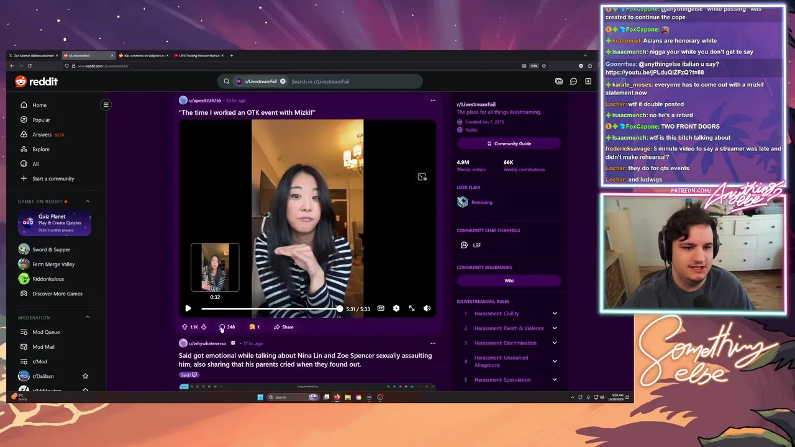The image size is (795, 447).
Task: Open the hamburger sidebar collapse button
Action: point(106,105)
